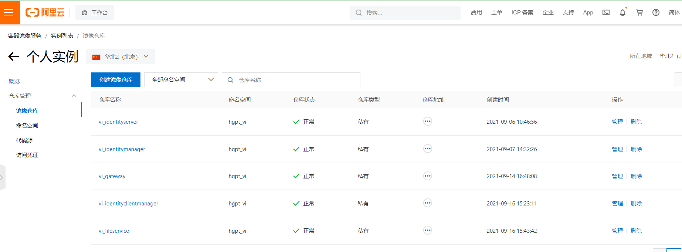The image size is (682, 252).
Task: Click 删除 for vi_identityclientmanager
Action: pos(636,204)
